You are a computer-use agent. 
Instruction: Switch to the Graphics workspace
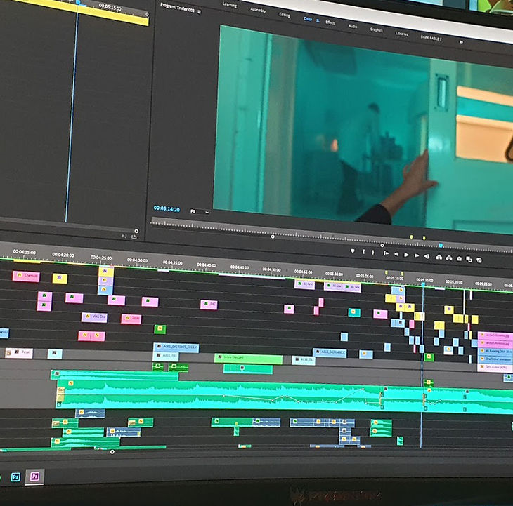click(376, 29)
